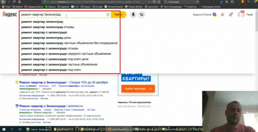This screenshot has width=258, height=132.
Task: Open the Gmail bookmark in the bookmarks bar
Action: coord(6,6)
